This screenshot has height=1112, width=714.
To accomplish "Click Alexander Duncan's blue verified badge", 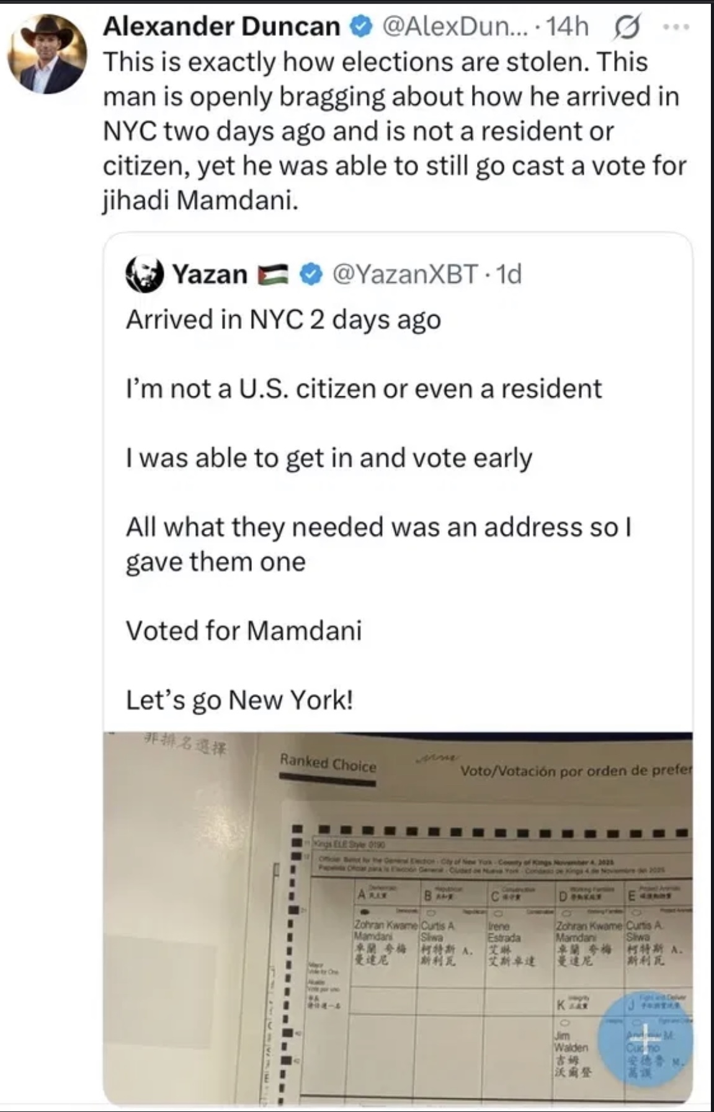I will click(x=361, y=27).
